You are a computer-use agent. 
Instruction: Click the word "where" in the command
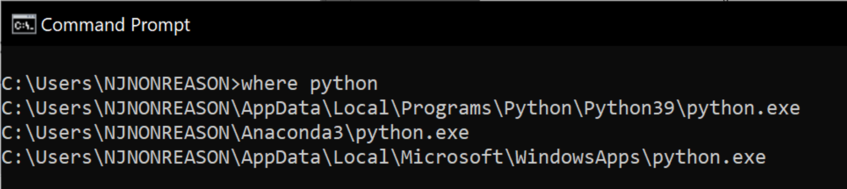click(270, 84)
